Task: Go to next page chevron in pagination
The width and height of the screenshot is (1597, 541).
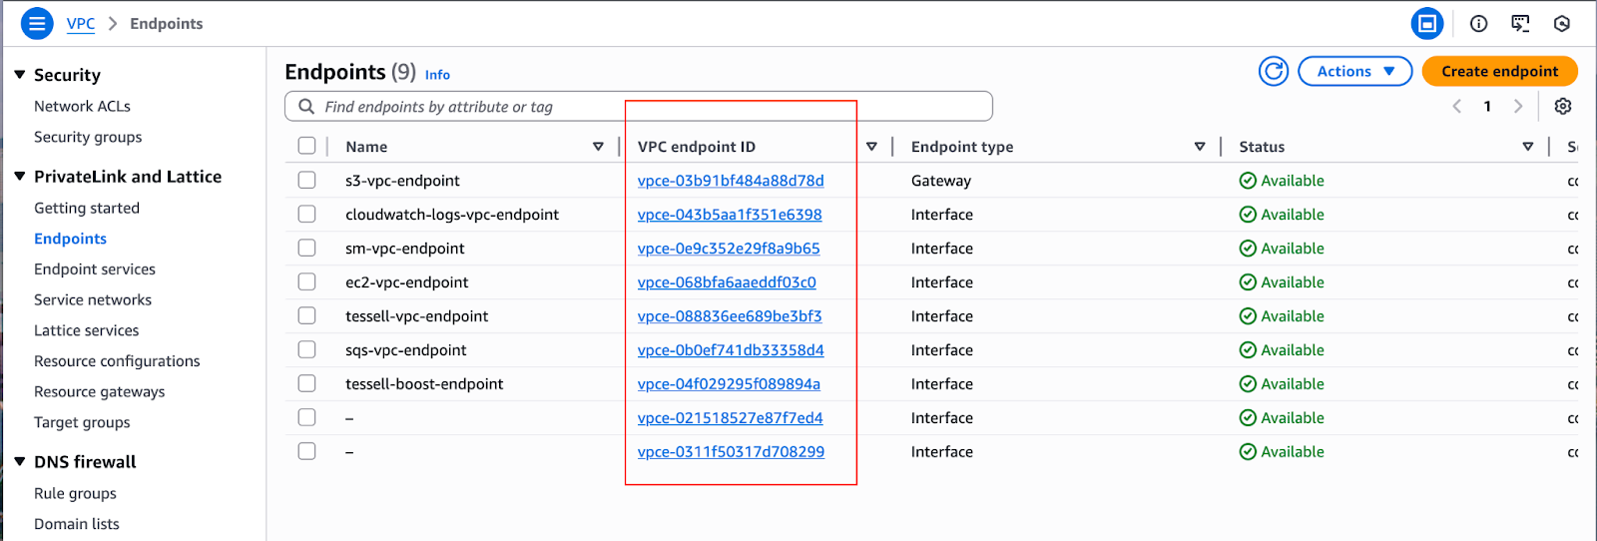Action: 1518,107
